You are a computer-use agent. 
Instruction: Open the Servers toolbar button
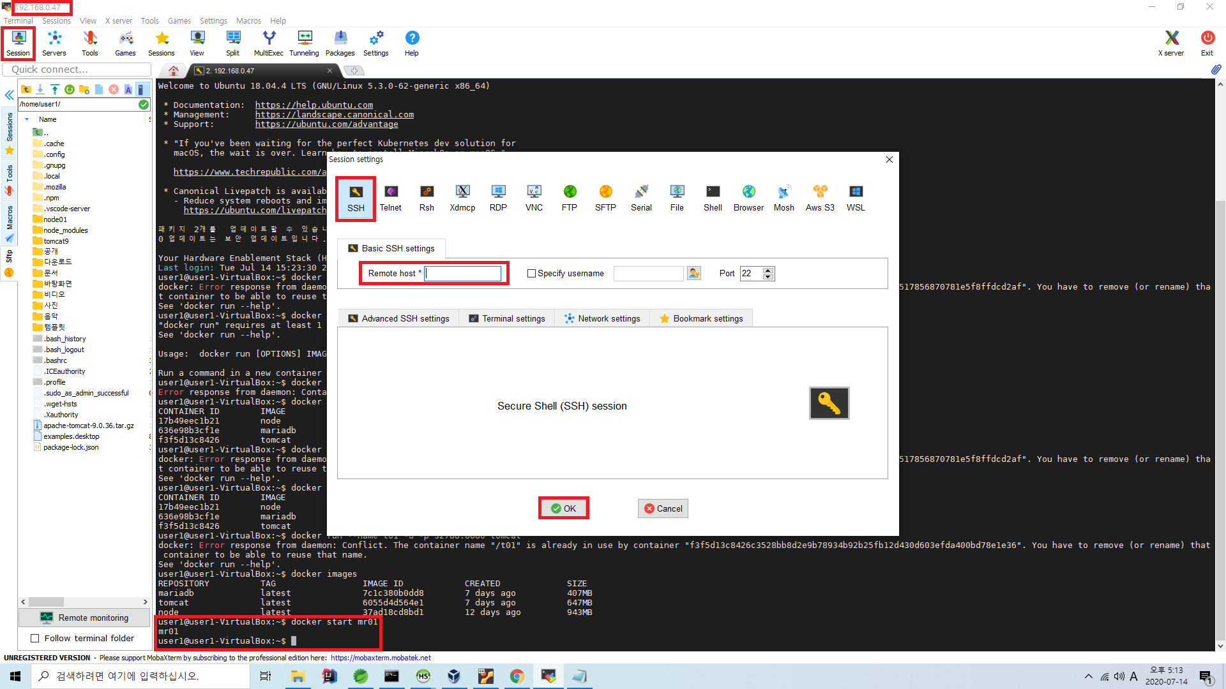tap(54, 43)
